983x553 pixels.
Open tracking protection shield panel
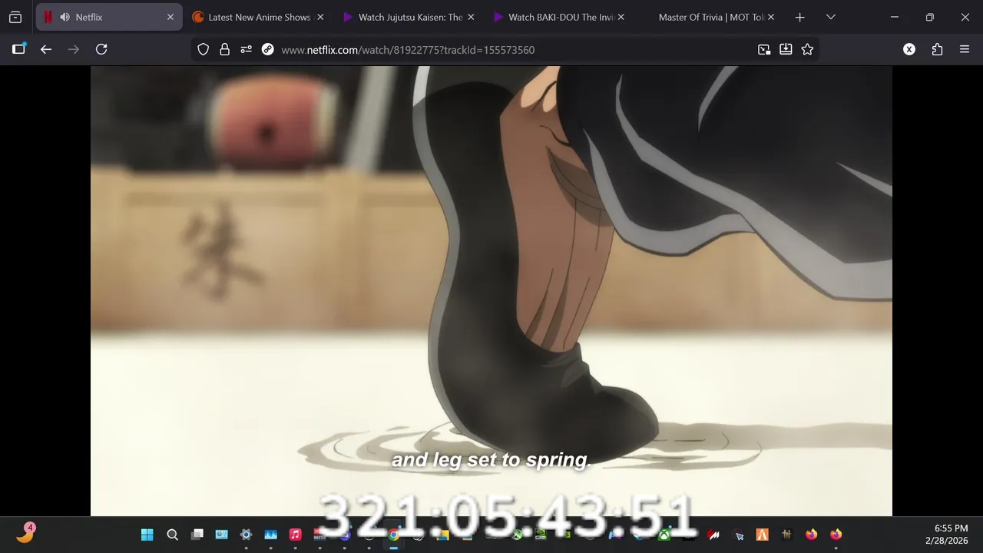pyautogui.click(x=204, y=49)
